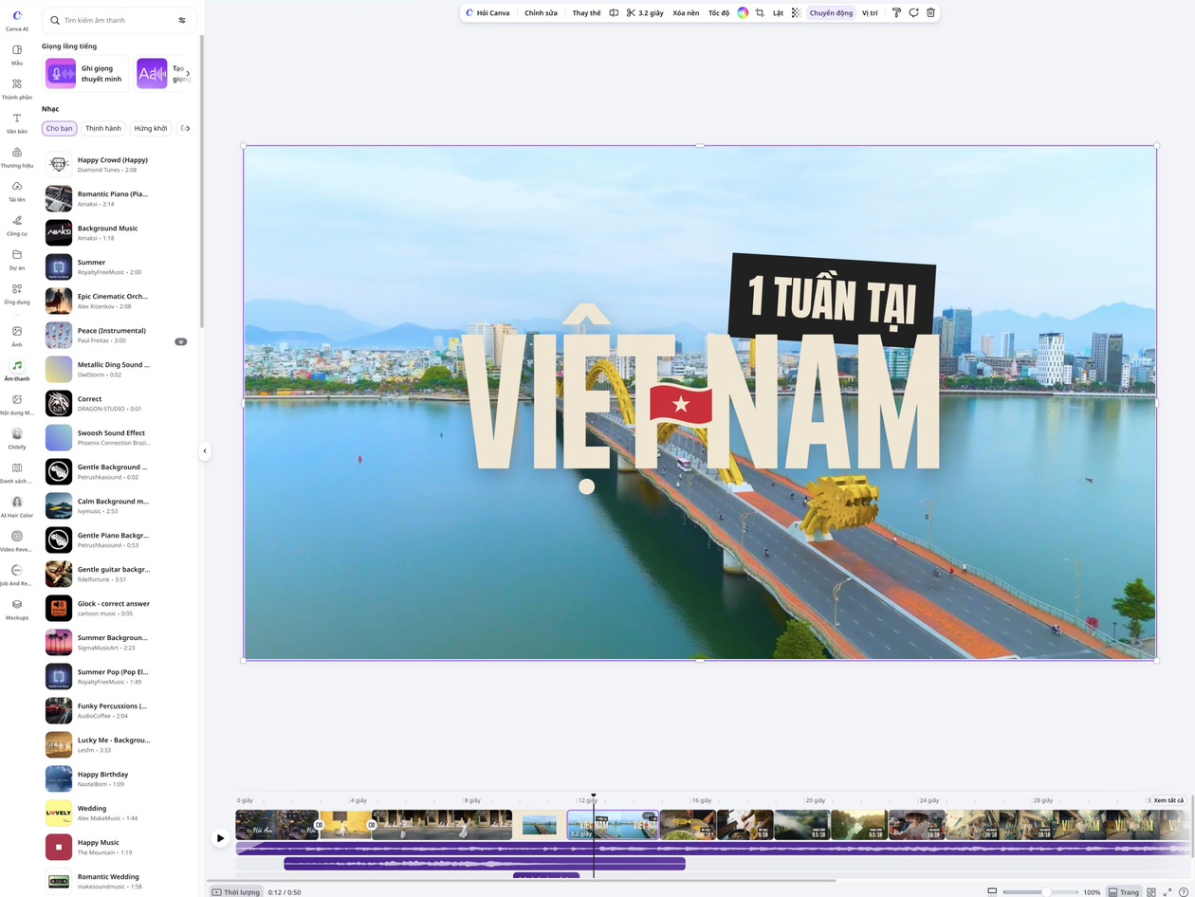Screen dimensions: 1195x897
Task: Open the Tải lên uploads panel
Action: click(x=17, y=191)
